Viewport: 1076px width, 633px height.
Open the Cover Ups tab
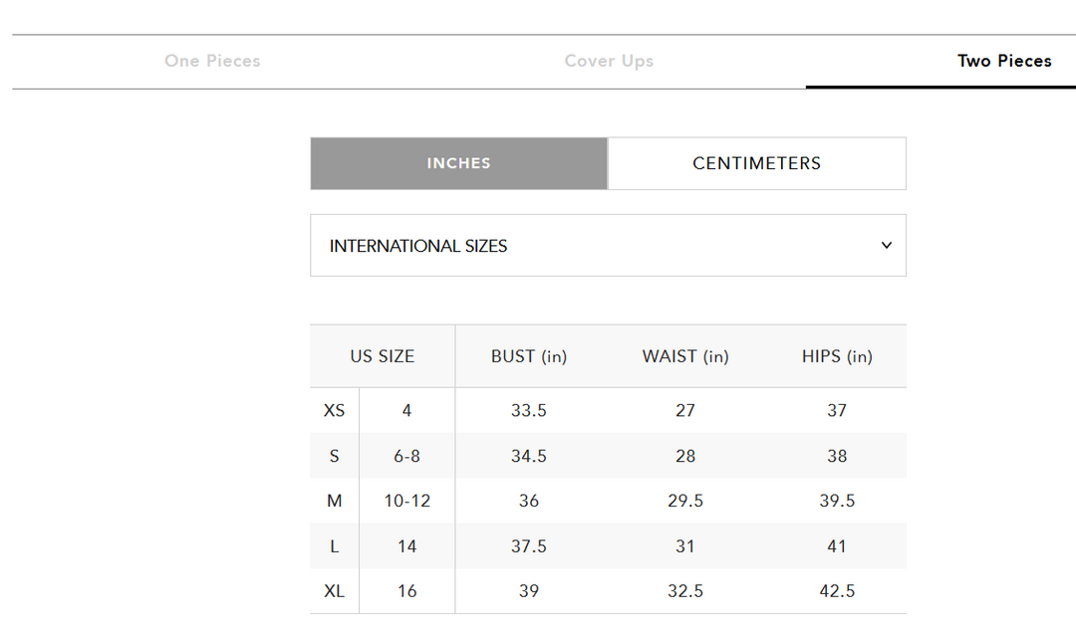point(609,61)
